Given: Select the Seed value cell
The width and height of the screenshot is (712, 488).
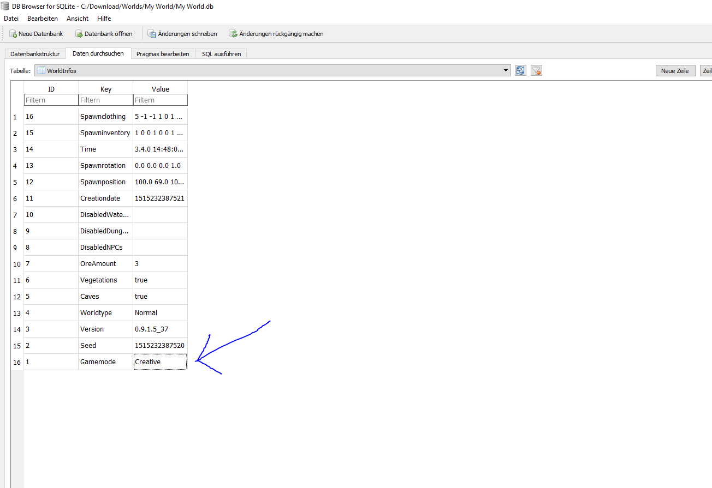Looking at the screenshot, I should click(x=160, y=346).
